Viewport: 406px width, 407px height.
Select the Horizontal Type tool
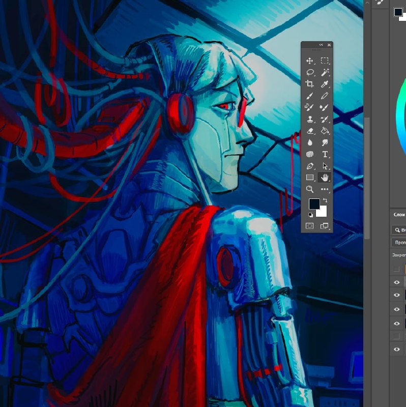(x=325, y=154)
